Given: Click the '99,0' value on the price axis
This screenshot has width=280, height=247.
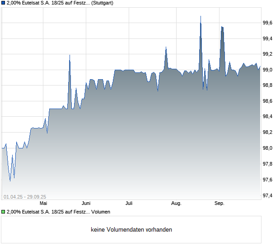Looking at the screenshot, I should tap(267, 70).
